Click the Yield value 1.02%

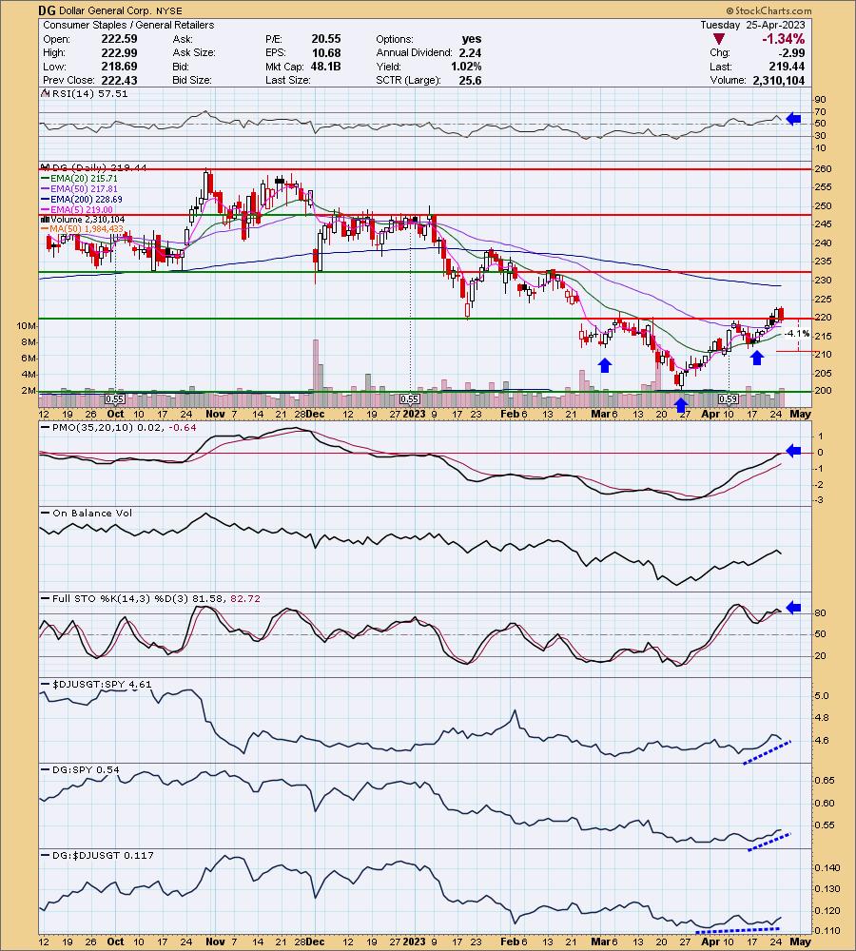pyautogui.click(x=466, y=67)
